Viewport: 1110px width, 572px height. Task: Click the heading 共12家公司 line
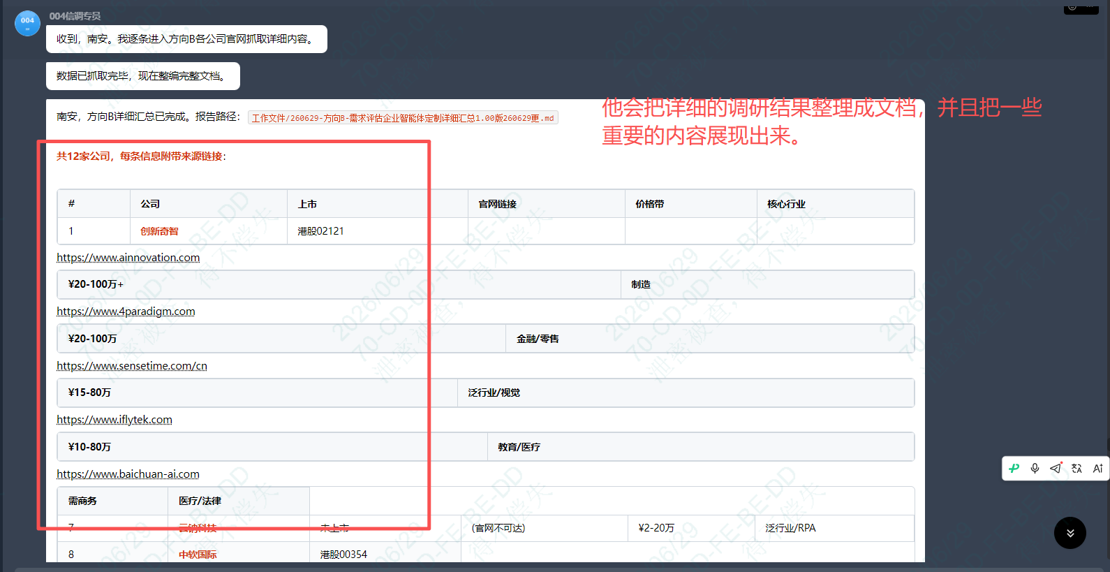141,156
